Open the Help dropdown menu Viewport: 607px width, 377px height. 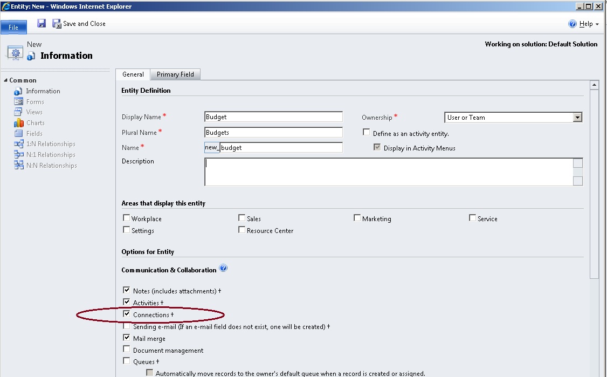pos(585,24)
